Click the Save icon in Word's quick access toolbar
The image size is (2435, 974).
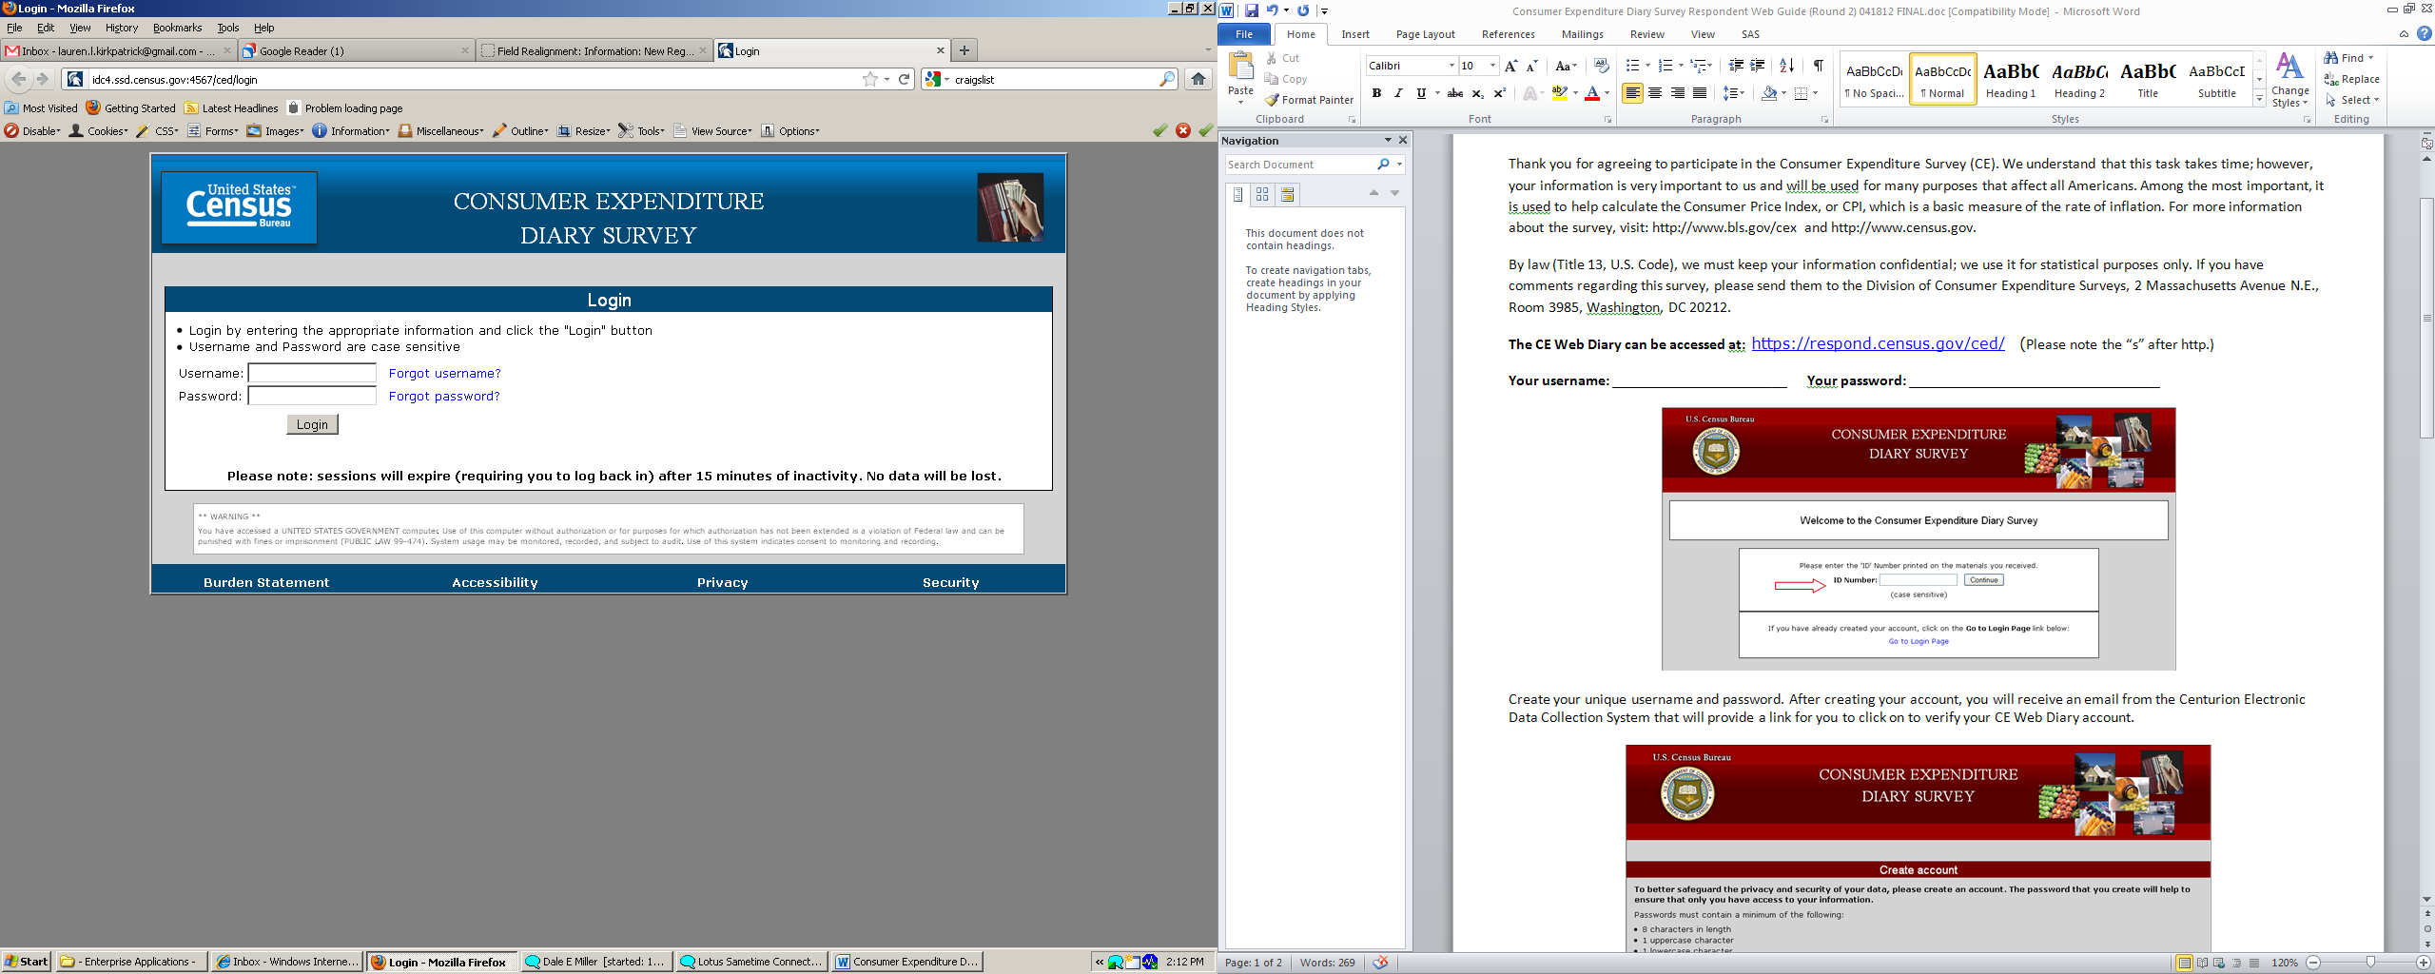(1251, 10)
